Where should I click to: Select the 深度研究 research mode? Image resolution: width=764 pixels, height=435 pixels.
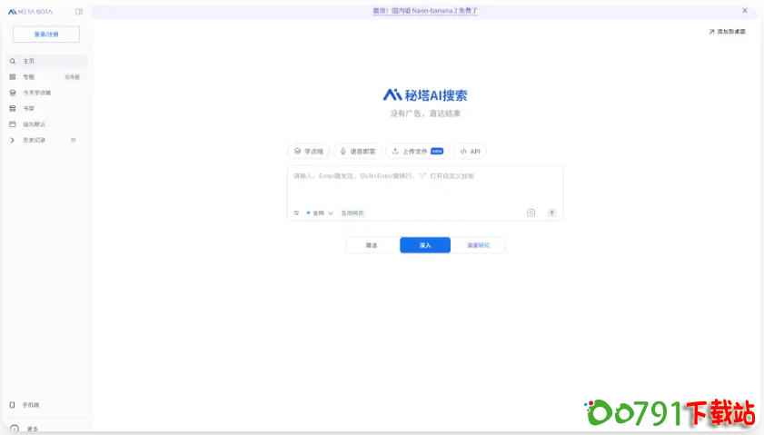pos(478,245)
